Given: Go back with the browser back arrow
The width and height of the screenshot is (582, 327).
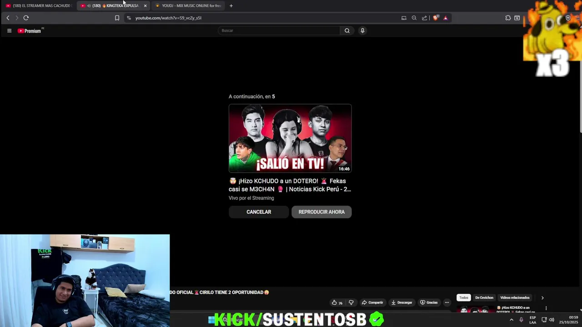Looking at the screenshot, I should (8, 18).
